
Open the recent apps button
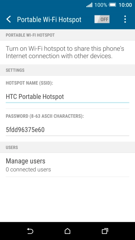[x=105, y=231]
